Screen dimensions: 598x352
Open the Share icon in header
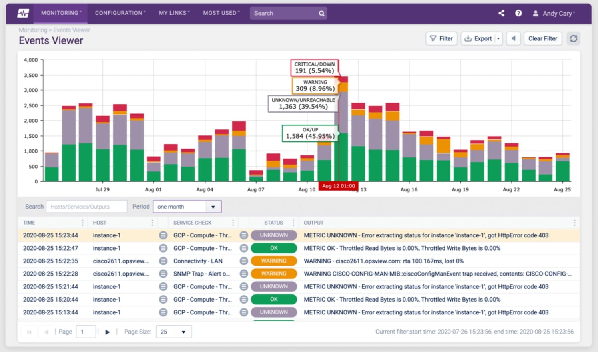pyautogui.click(x=501, y=13)
